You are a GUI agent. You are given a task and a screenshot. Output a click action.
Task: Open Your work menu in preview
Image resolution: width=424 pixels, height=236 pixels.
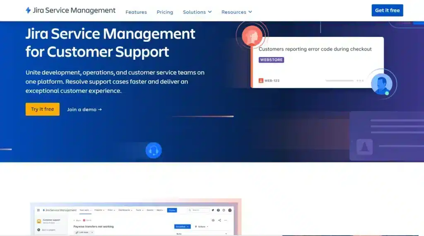coord(85,210)
